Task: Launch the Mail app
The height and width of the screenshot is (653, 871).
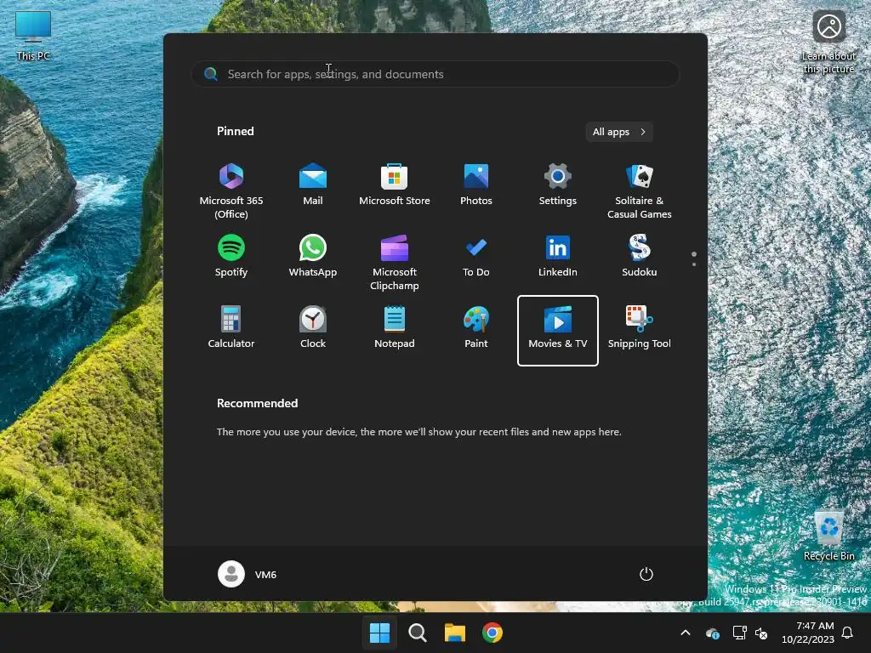Action: pyautogui.click(x=313, y=185)
